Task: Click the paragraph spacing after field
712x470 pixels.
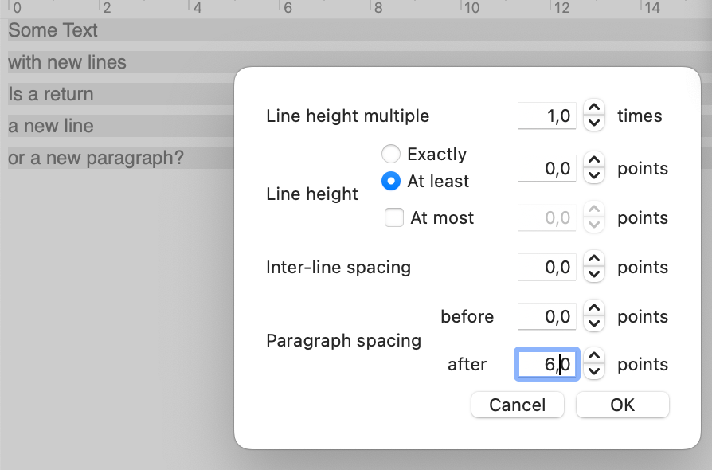Action: pyautogui.click(x=547, y=364)
